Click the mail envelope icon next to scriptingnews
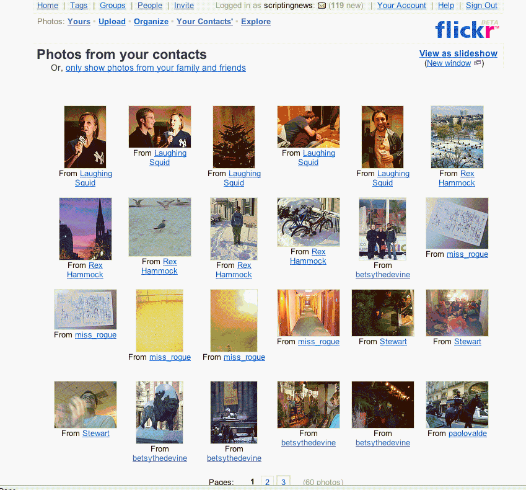The width and height of the screenshot is (526, 490). (x=322, y=6)
